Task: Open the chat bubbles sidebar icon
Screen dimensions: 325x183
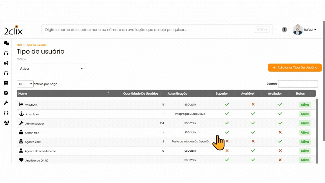Action: pos(6,43)
